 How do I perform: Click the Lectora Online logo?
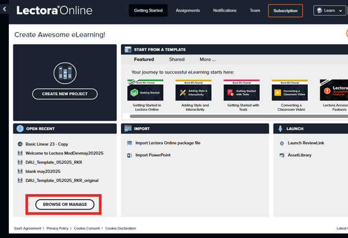click(x=55, y=11)
